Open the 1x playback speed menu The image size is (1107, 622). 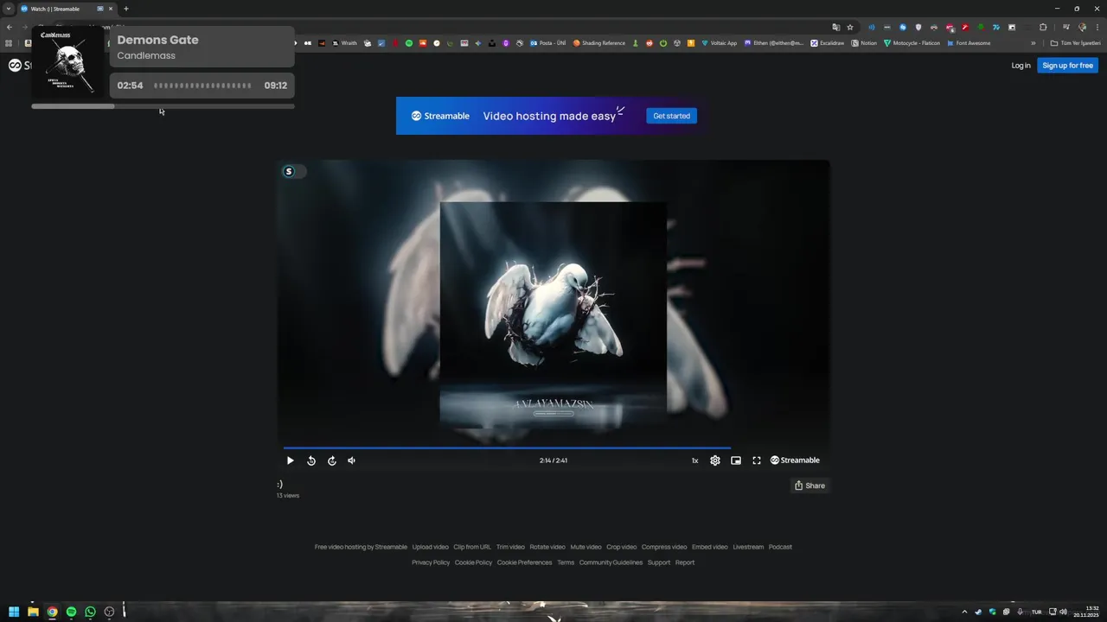[x=694, y=460]
